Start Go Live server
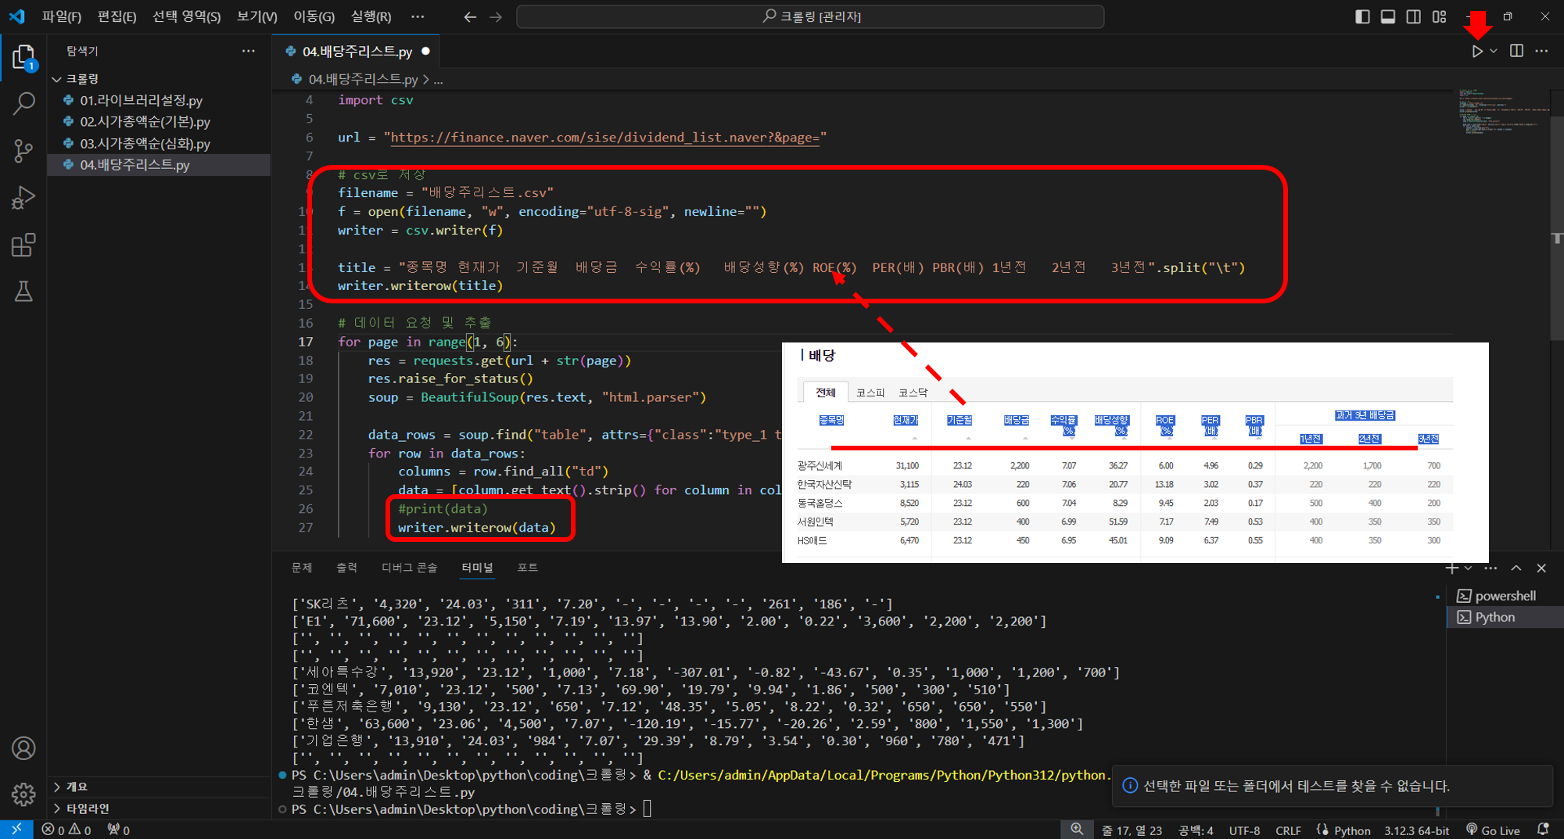Viewport: 1564px width, 839px height. coord(1493,830)
